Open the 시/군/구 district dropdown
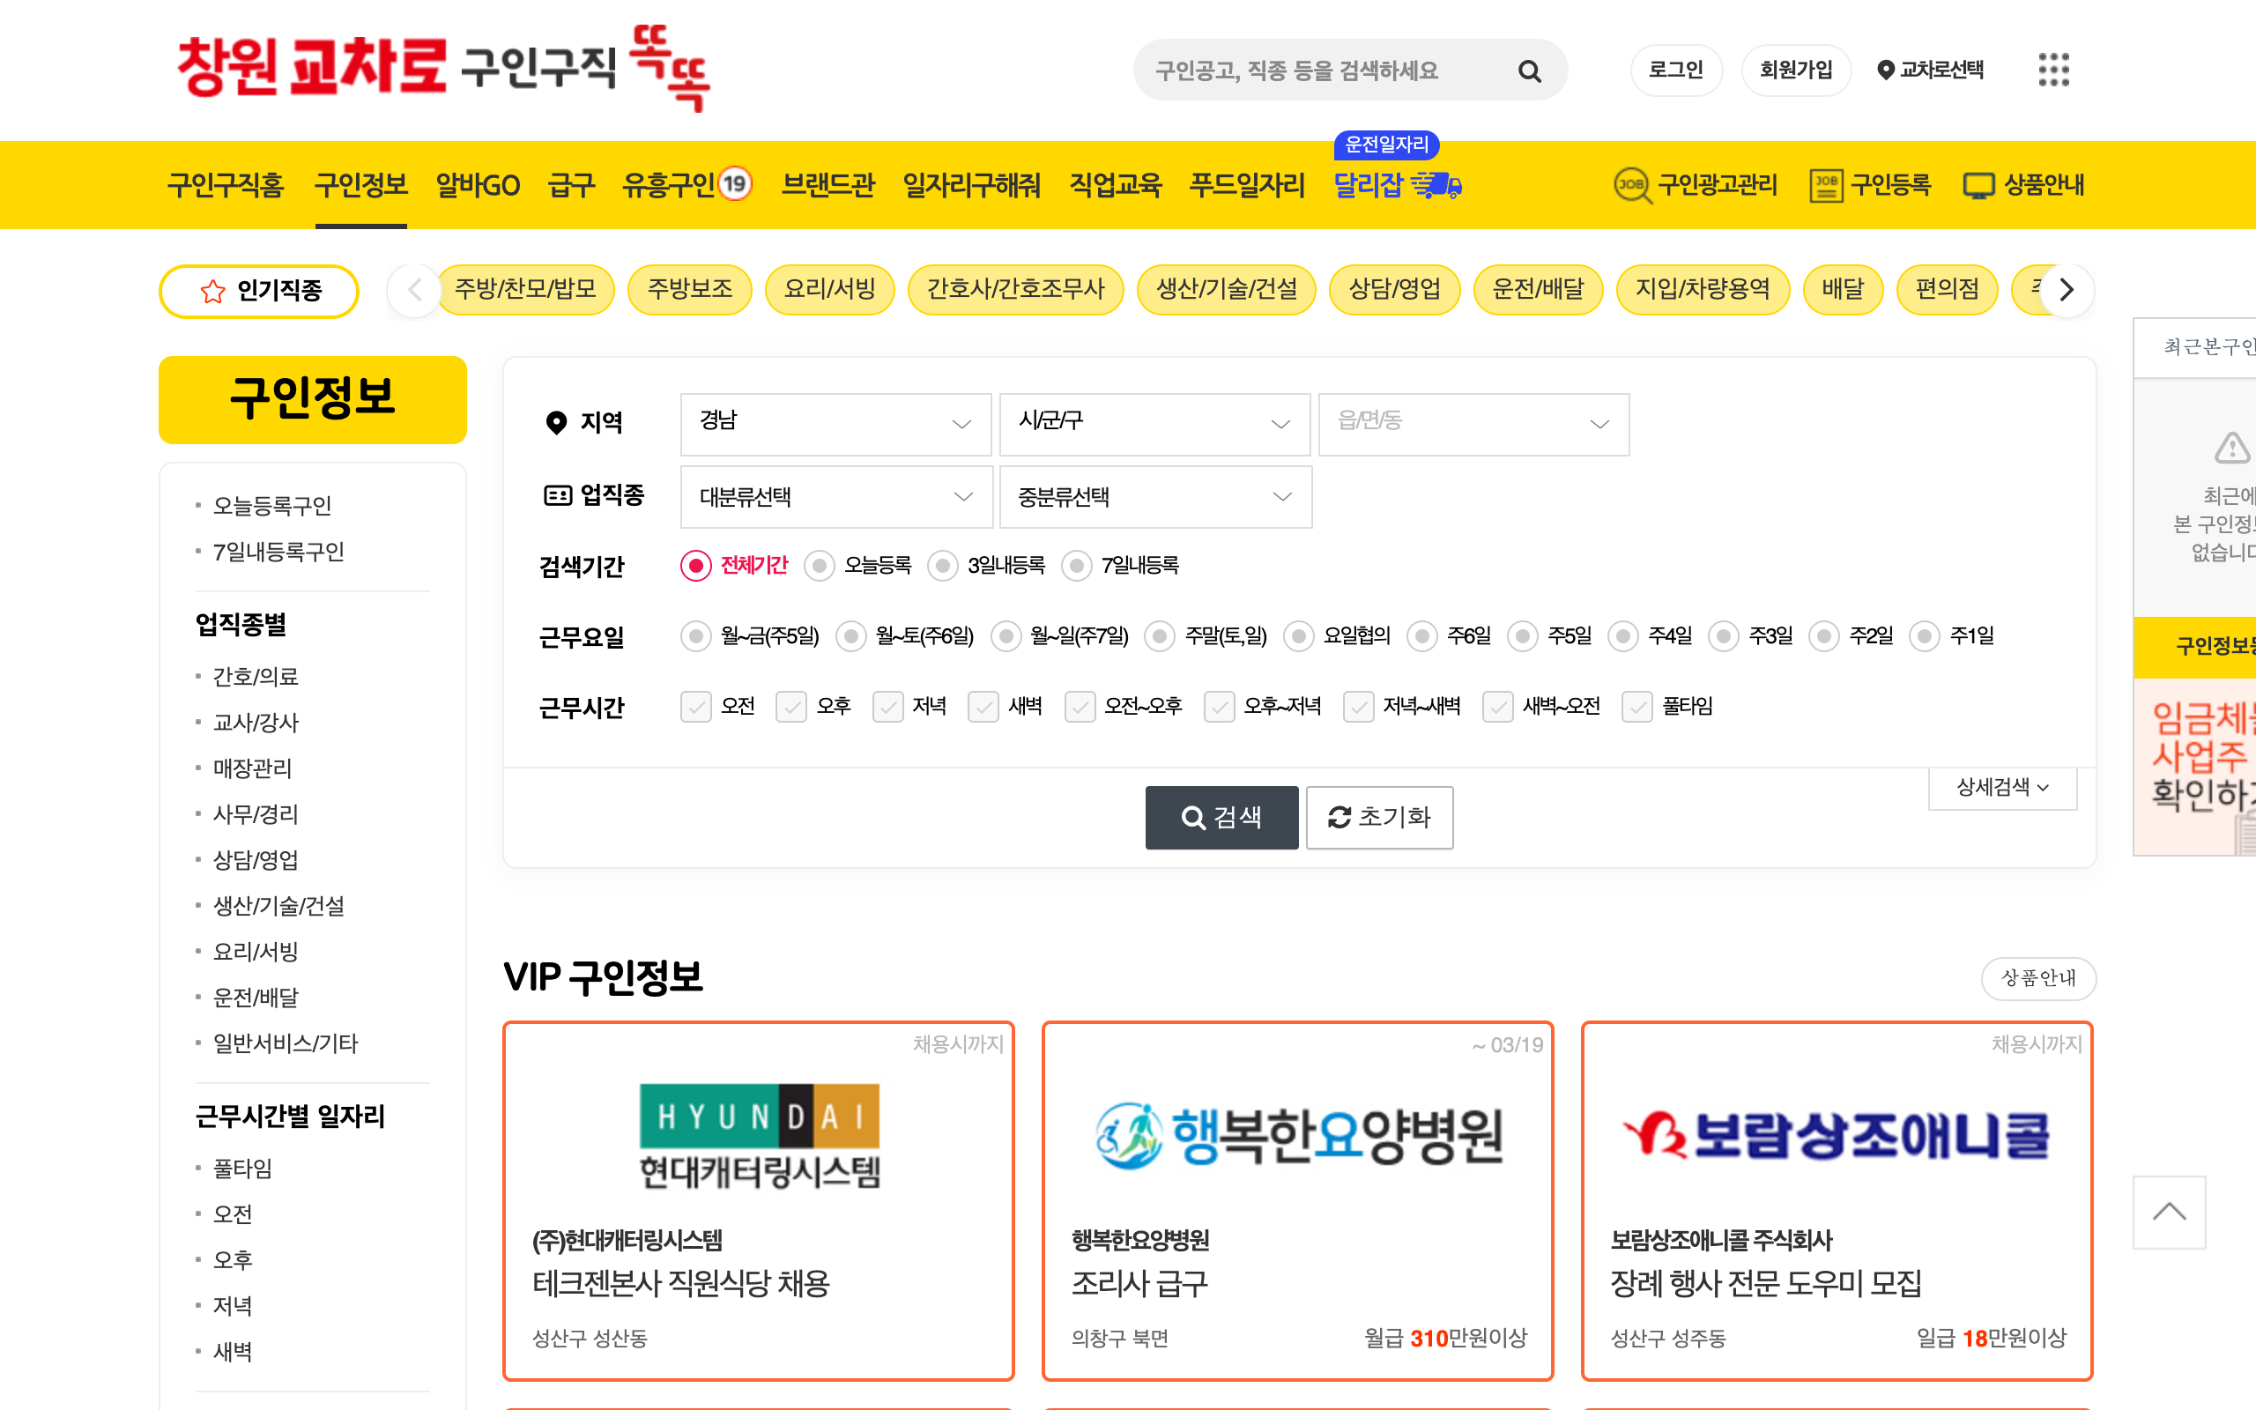 1154,423
